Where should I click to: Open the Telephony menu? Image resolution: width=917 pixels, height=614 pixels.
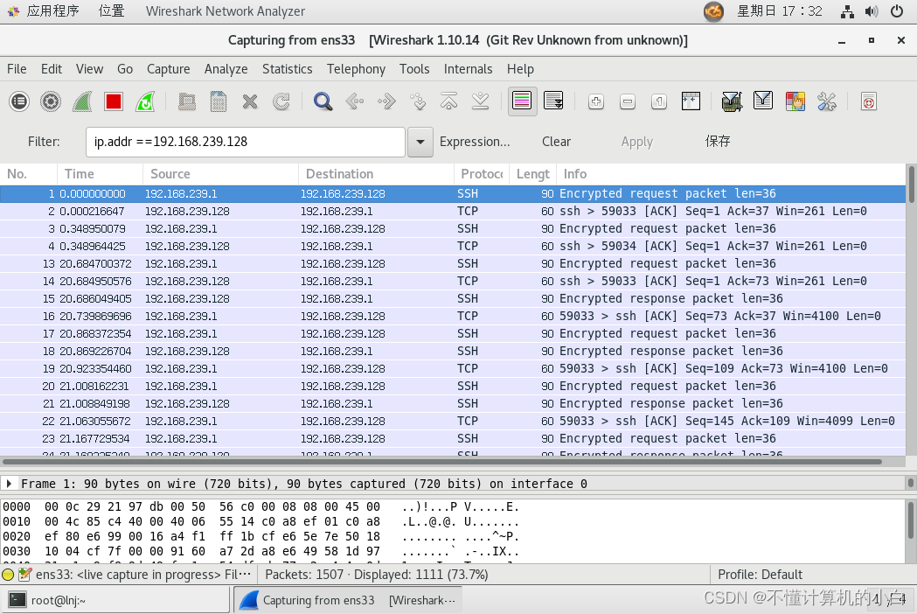coord(356,69)
